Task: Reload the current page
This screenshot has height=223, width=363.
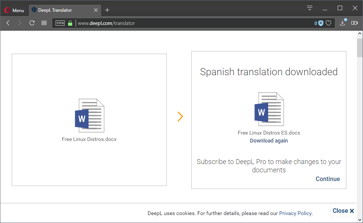Action: (x=32, y=23)
